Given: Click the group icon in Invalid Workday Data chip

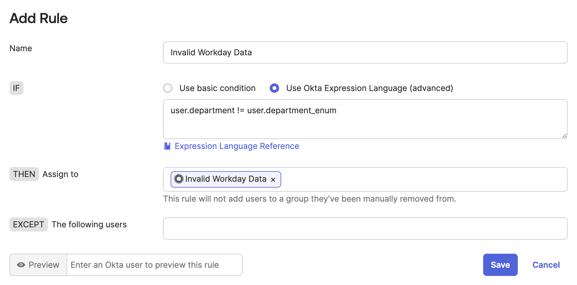Looking at the screenshot, I should pos(179,179).
